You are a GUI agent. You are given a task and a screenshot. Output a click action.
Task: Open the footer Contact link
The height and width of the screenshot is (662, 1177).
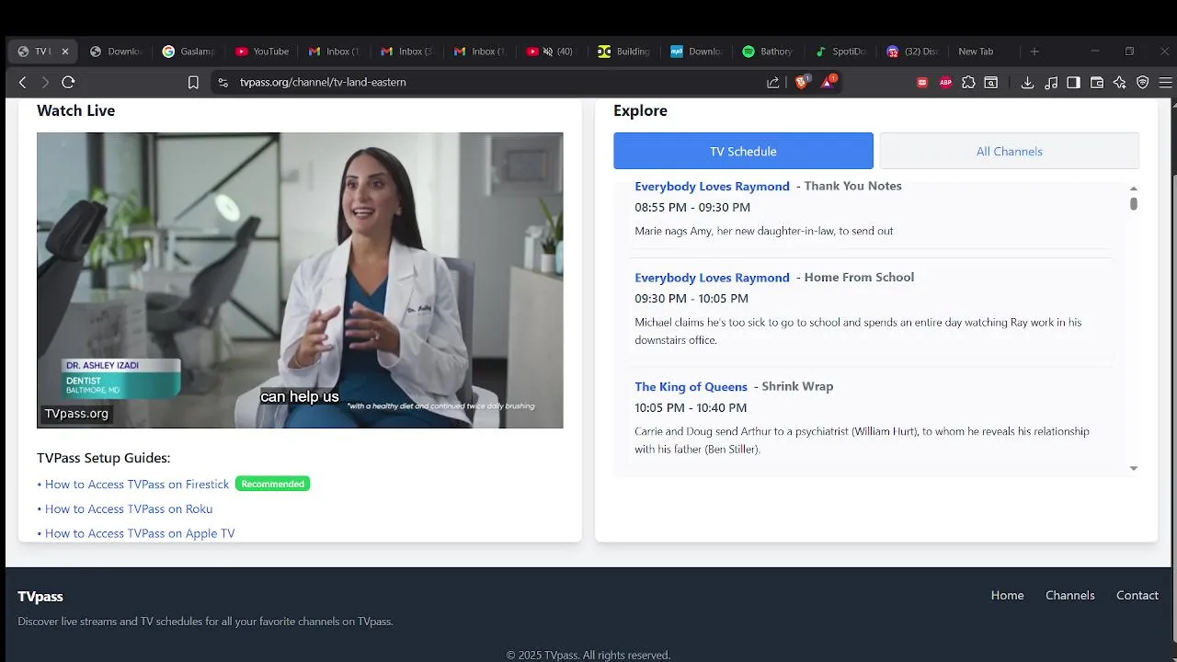coord(1137,595)
